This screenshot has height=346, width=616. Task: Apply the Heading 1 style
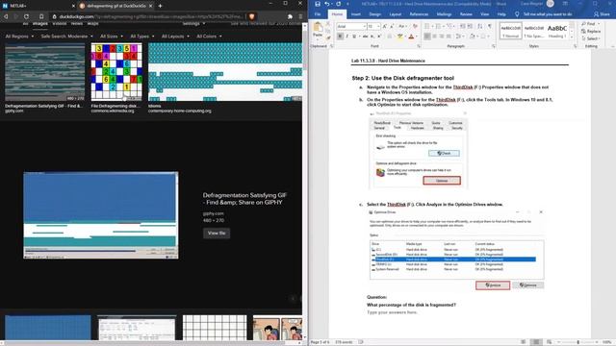[557, 31]
